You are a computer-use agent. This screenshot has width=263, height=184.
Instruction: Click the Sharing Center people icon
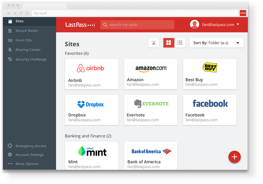coord(10,50)
